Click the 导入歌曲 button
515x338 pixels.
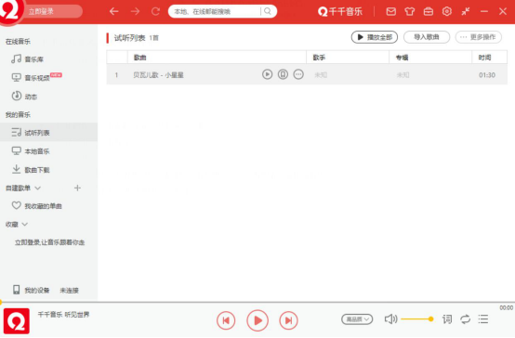coord(427,37)
